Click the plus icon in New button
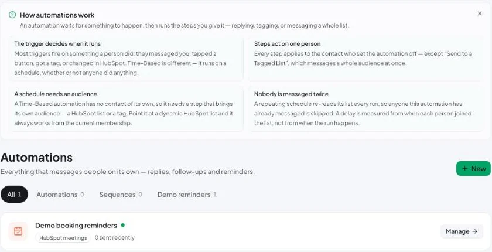 [465, 169]
